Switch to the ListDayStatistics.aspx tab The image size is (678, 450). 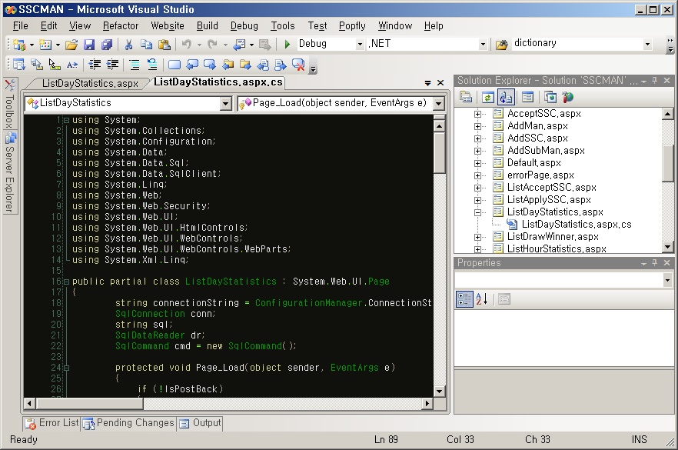[x=90, y=83]
